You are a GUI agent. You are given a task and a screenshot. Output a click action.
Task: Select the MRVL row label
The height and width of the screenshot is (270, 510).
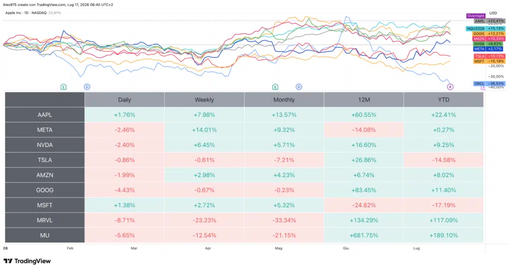(44, 220)
